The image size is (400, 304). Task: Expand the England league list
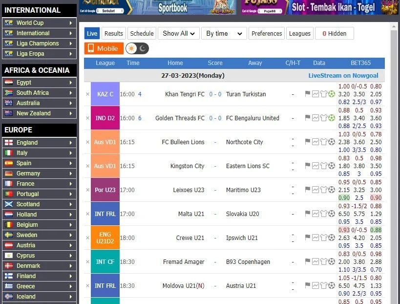39,142
